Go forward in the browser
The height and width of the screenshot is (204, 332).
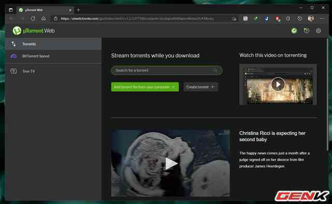[x=22, y=19]
